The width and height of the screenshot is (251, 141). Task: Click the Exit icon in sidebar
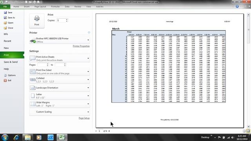click(x=5, y=80)
